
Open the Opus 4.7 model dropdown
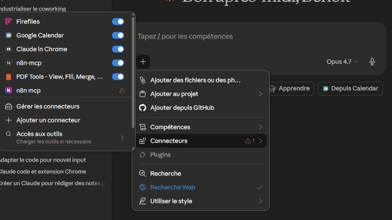pos(342,62)
